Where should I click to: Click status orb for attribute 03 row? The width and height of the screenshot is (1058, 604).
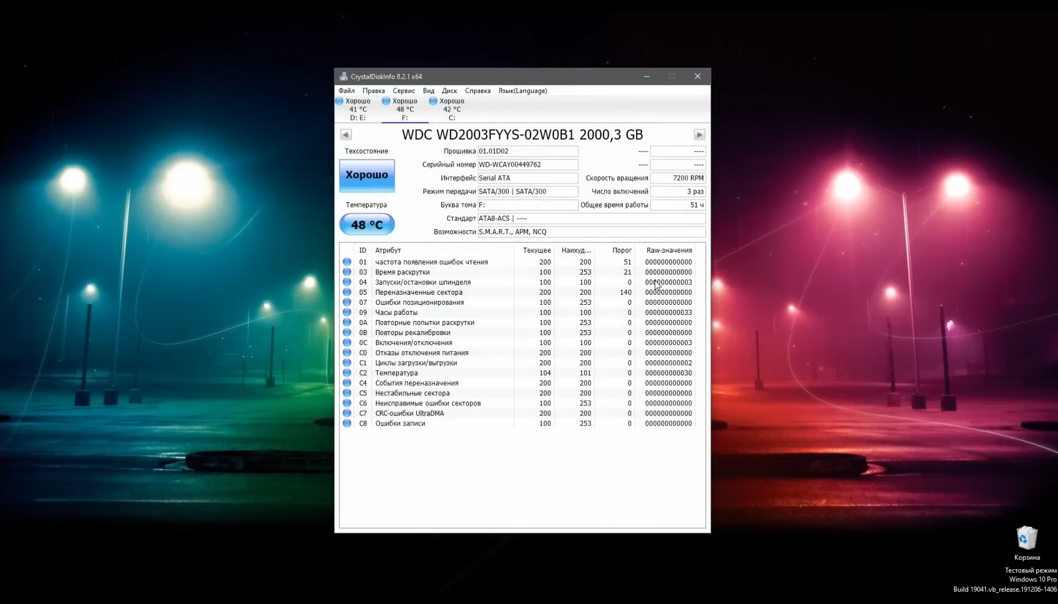click(347, 272)
